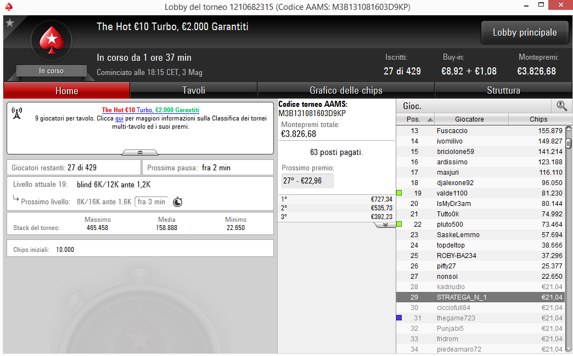Select player pifty27 row
The image size is (573, 356).
click(480, 266)
